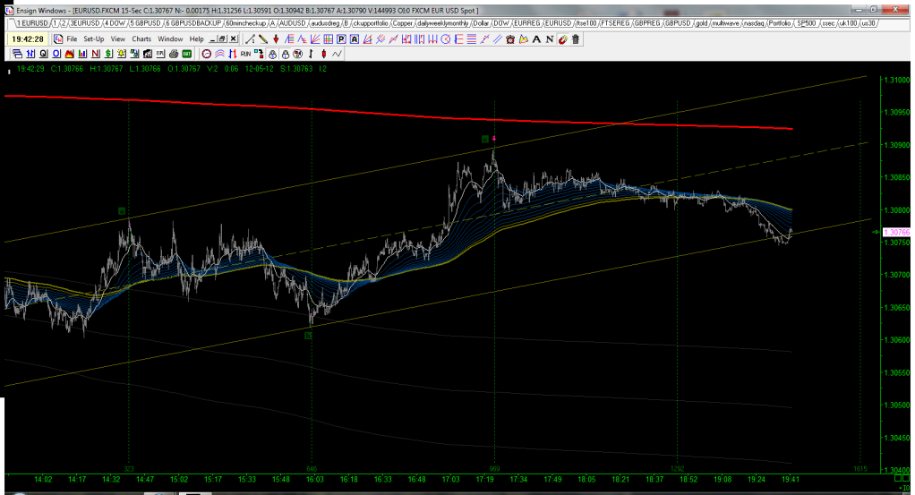The image size is (915, 495).
Task: Select the red down arrow marker tool
Action: click(x=277, y=39)
